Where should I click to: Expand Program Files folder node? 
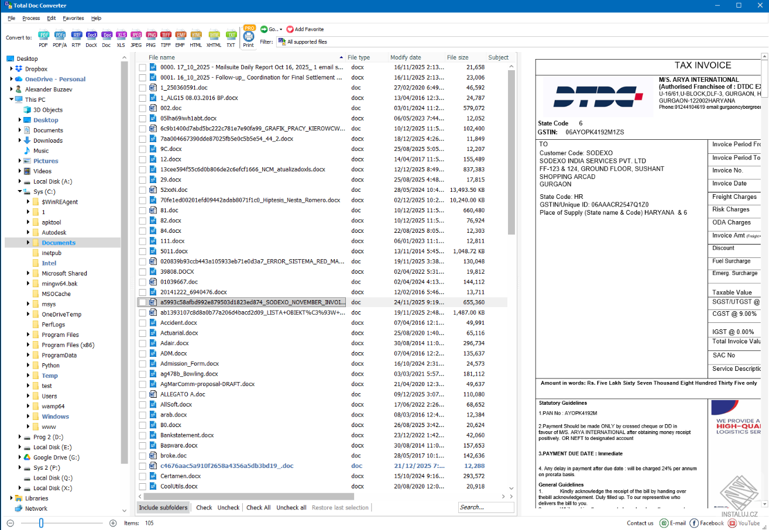click(x=28, y=335)
